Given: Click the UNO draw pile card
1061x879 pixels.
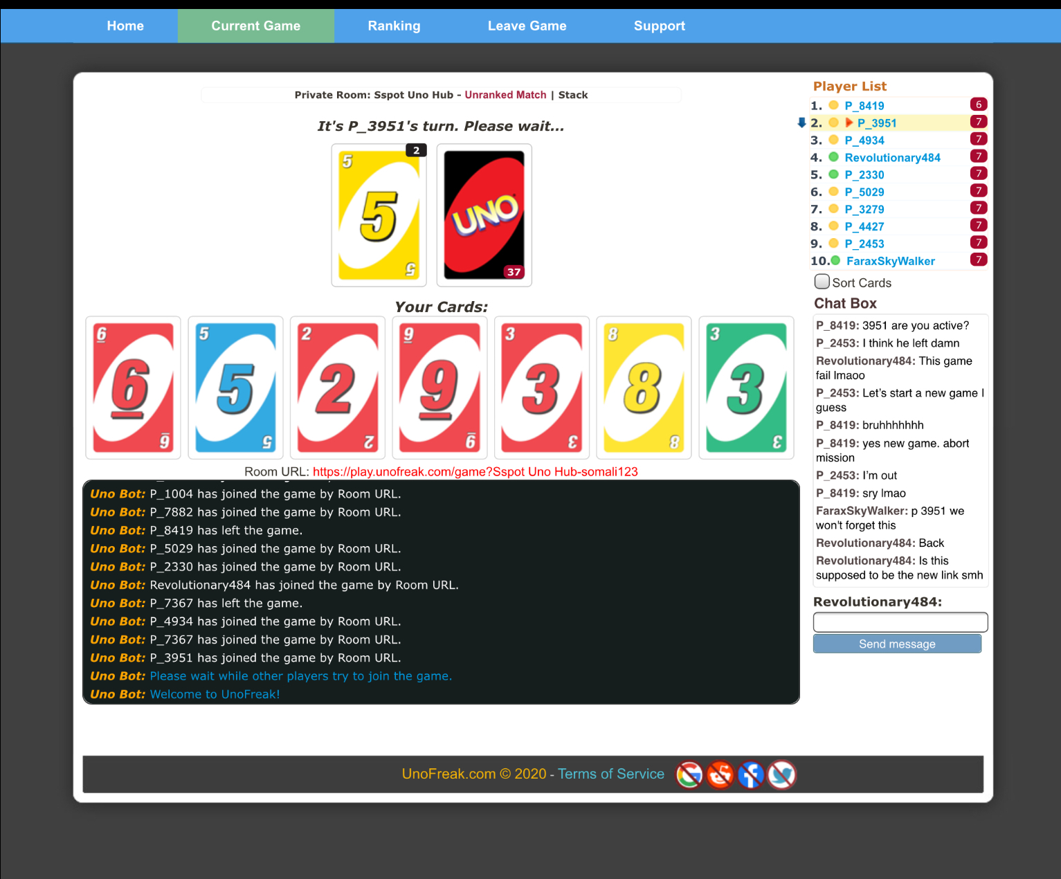Looking at the screenshot, I should pos(484,215).
